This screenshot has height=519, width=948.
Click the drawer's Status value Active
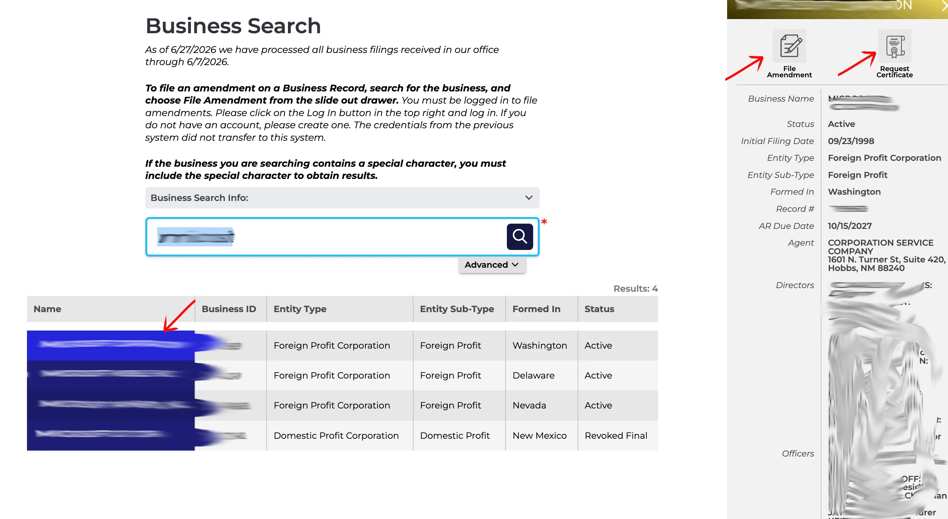841,124
